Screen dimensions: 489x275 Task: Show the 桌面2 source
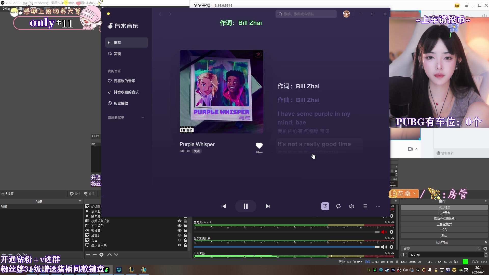tap(179, 236)
